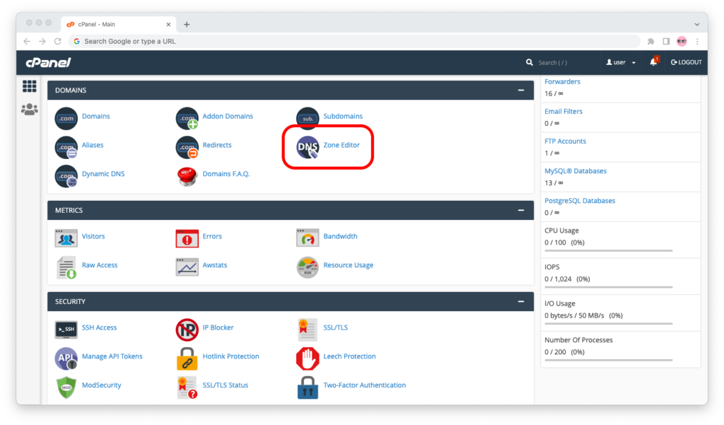
Task: Select the cPanel - Main browser tab
Action: (119, 24)
